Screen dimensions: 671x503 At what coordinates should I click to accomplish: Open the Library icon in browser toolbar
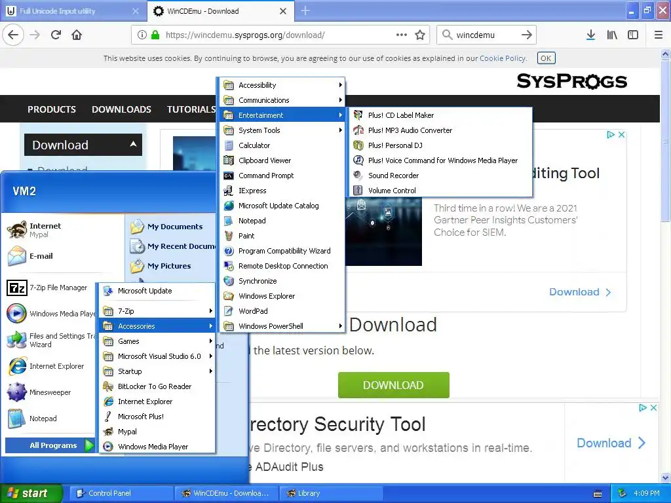(612, 35)
